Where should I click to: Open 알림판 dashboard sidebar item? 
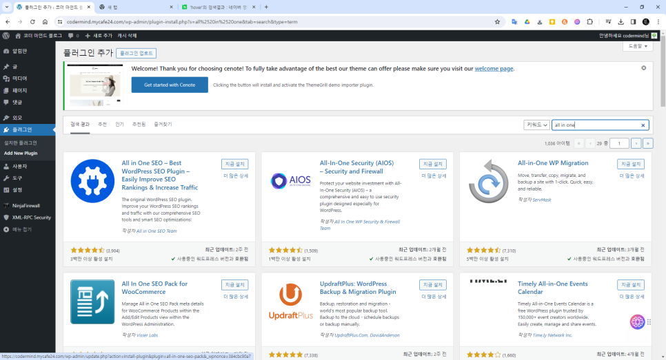pos(28,52)
